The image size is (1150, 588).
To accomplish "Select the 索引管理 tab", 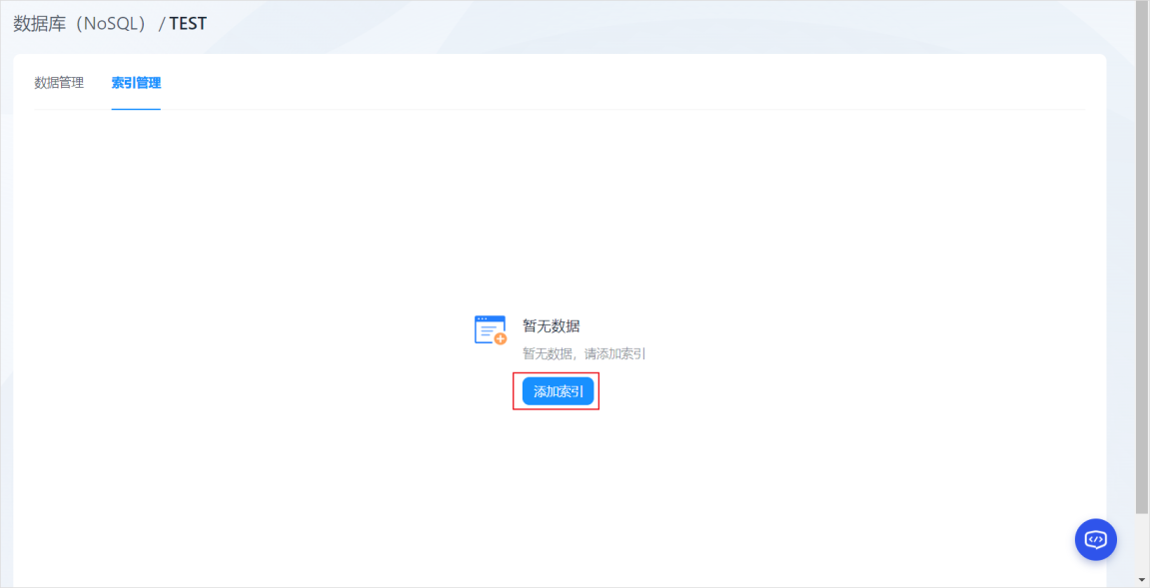I will [x=137, y=83].
